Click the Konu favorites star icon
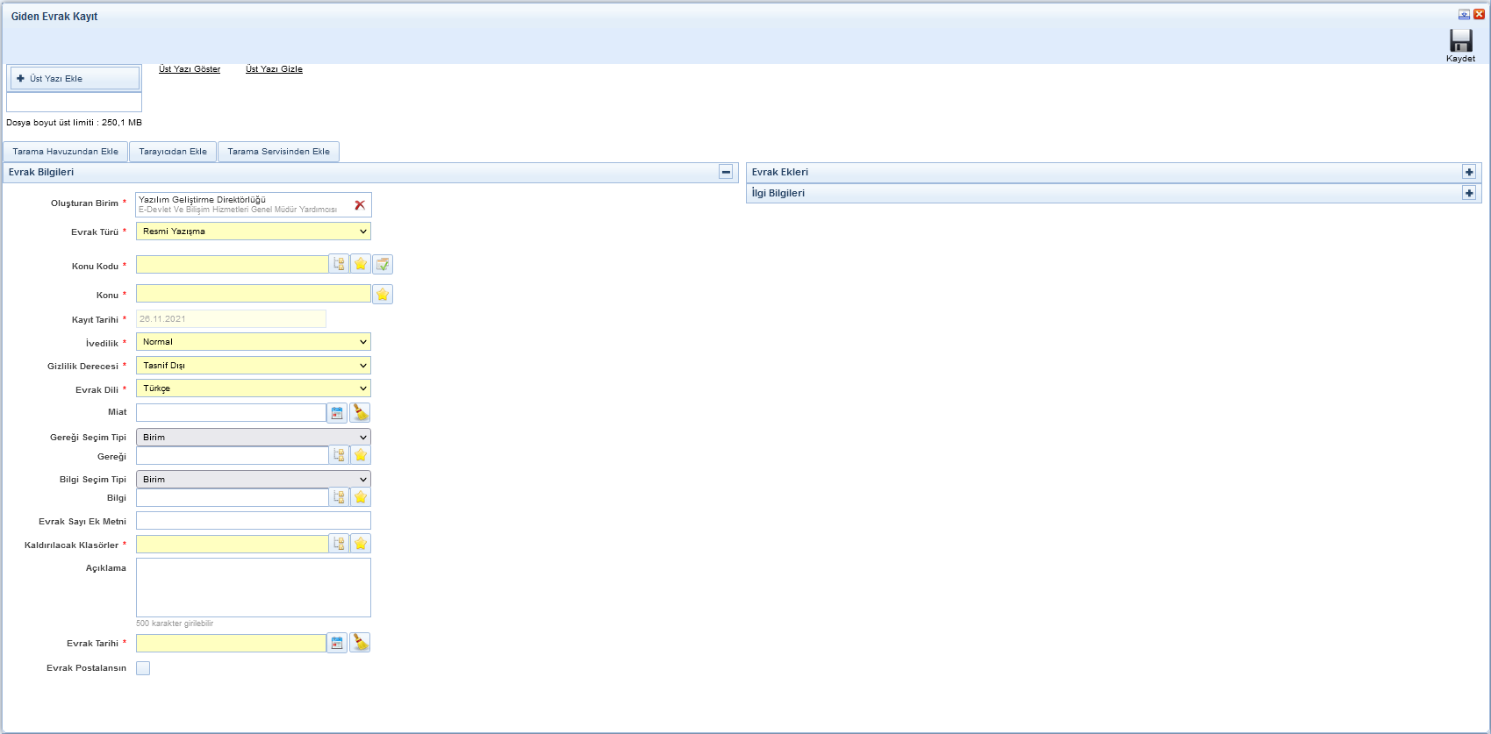 point(383,295)
